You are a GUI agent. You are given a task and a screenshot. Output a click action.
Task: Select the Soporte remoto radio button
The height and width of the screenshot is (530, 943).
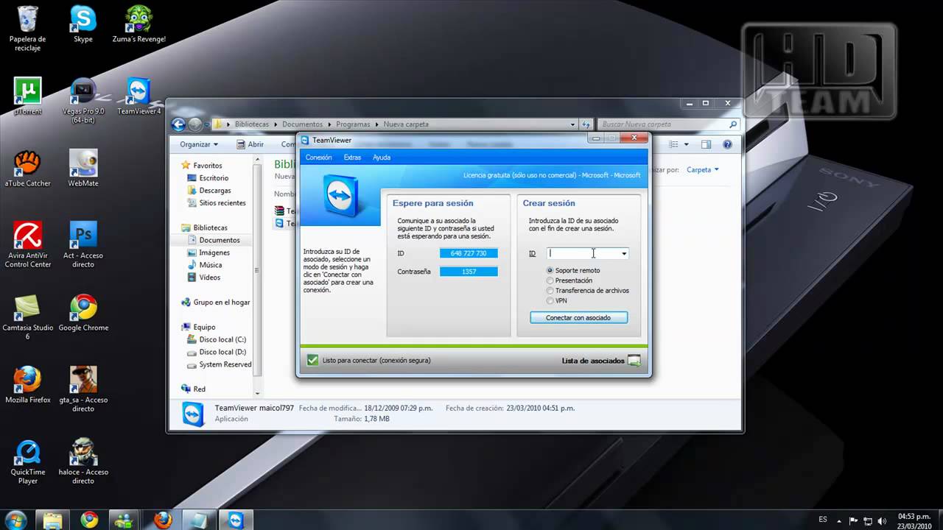550,271
